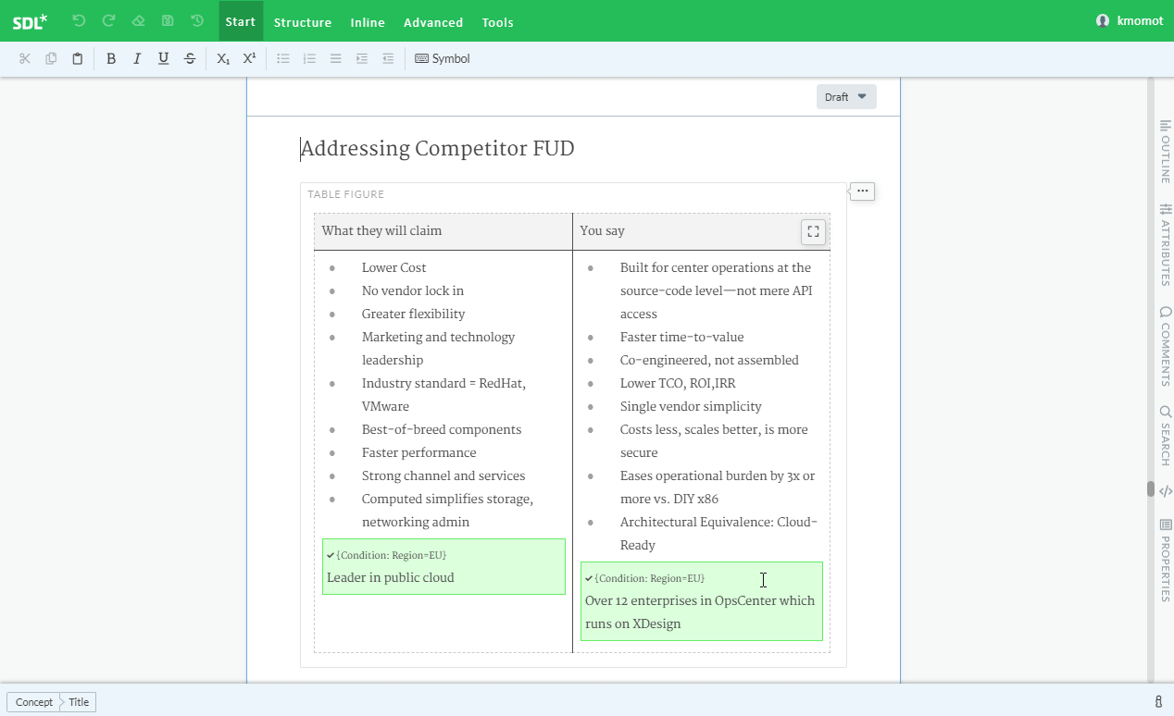The image size is (1174, 716).
Task: Open the Outline side panel
Action: click(x=1166, y=151)
